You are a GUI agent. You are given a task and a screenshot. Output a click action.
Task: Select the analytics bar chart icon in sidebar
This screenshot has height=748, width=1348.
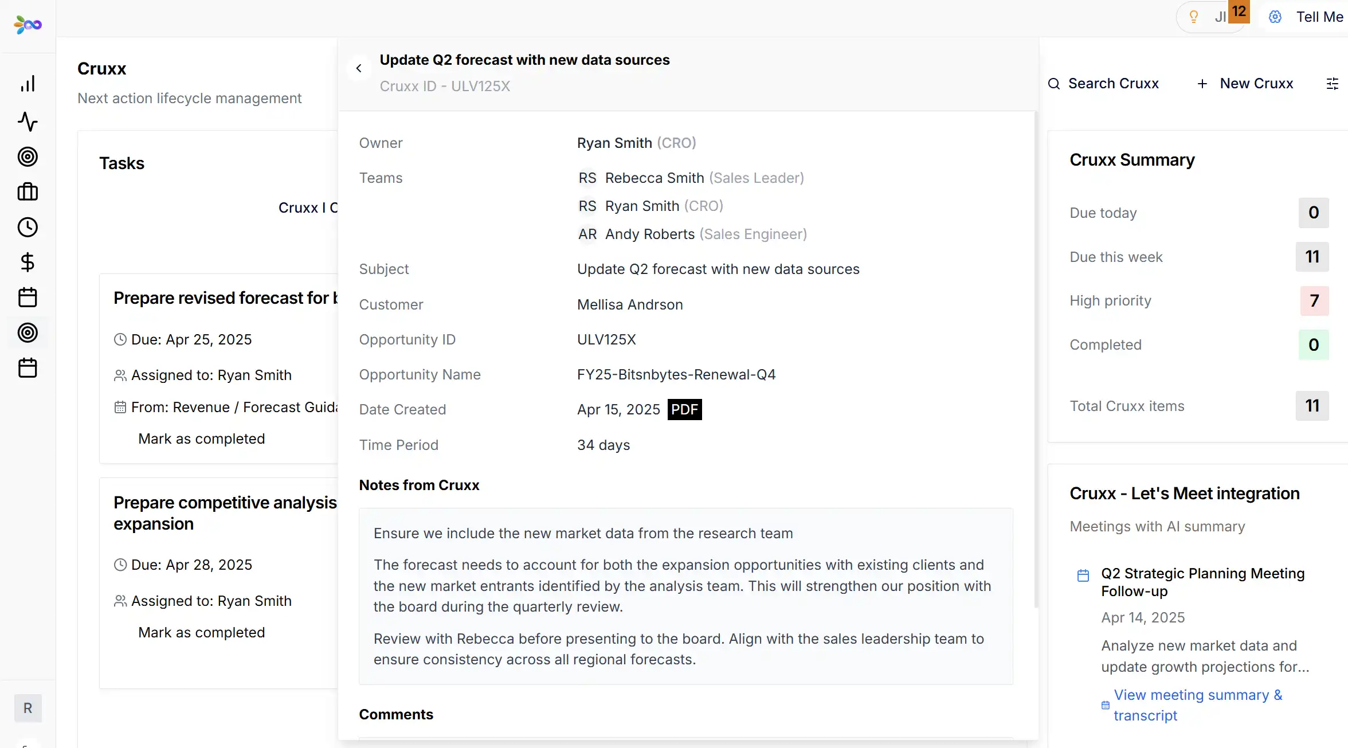pos(28,83)
